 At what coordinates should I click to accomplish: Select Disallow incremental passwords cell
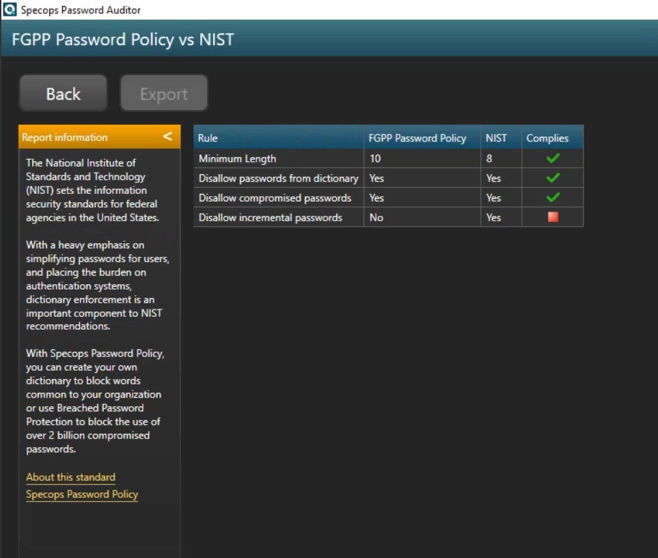pyautogui.click(x=279, y=218)
